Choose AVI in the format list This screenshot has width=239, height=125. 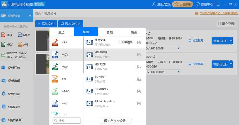(66, 79)
